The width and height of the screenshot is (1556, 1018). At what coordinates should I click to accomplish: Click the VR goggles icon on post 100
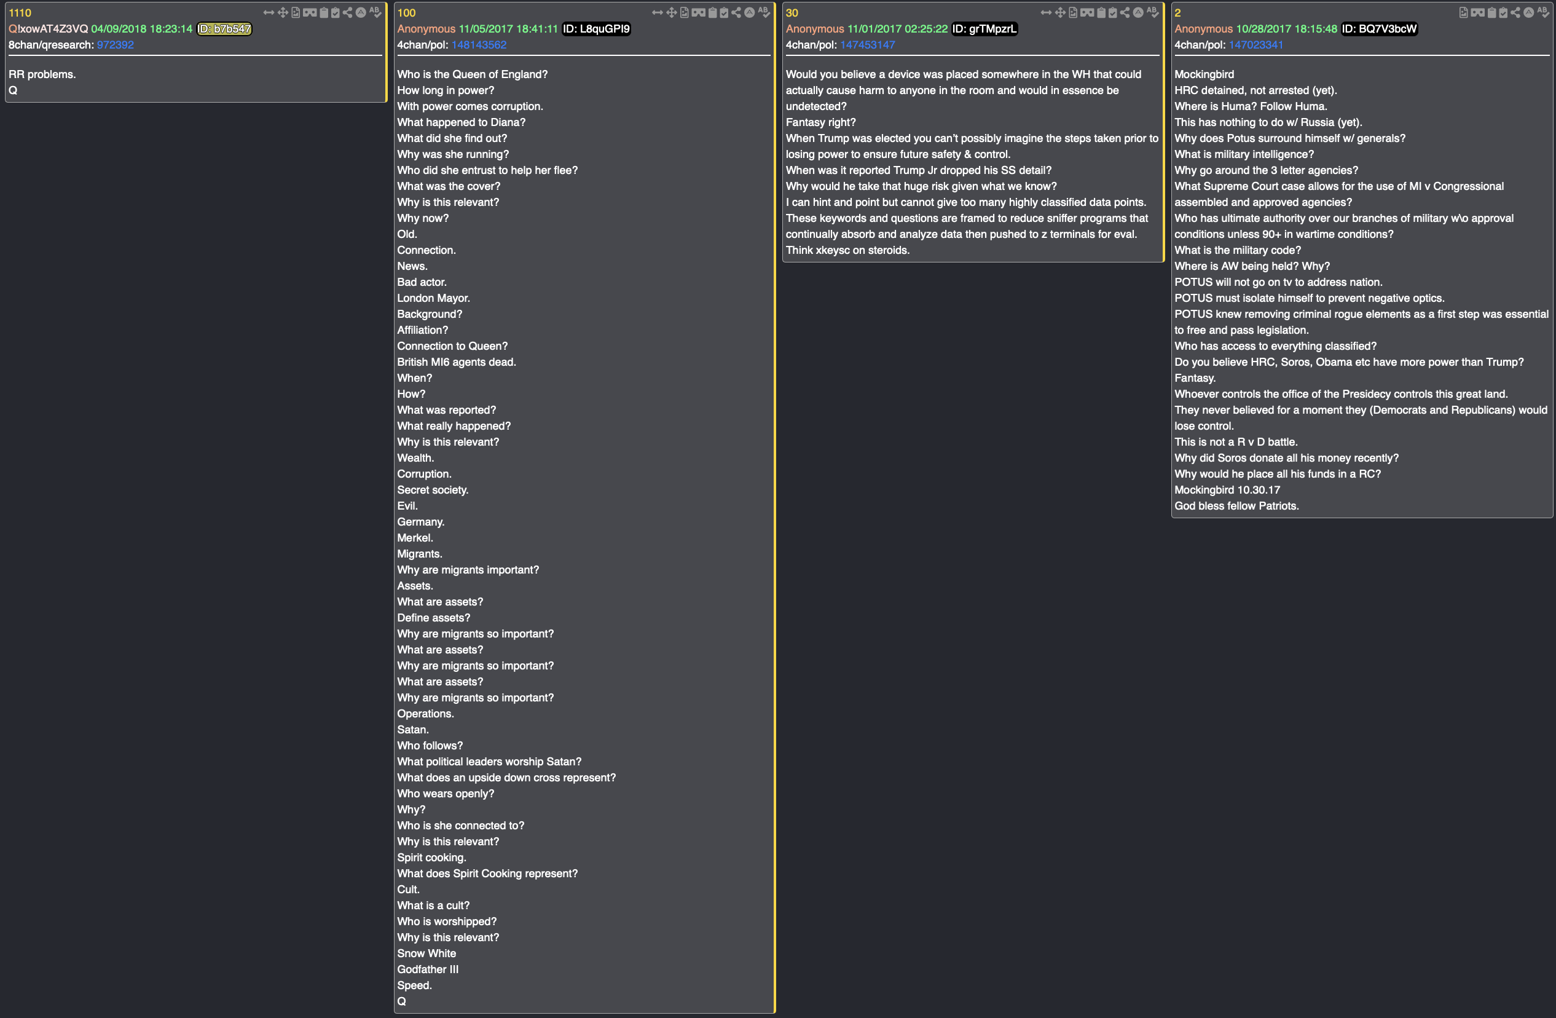(698, 12)
